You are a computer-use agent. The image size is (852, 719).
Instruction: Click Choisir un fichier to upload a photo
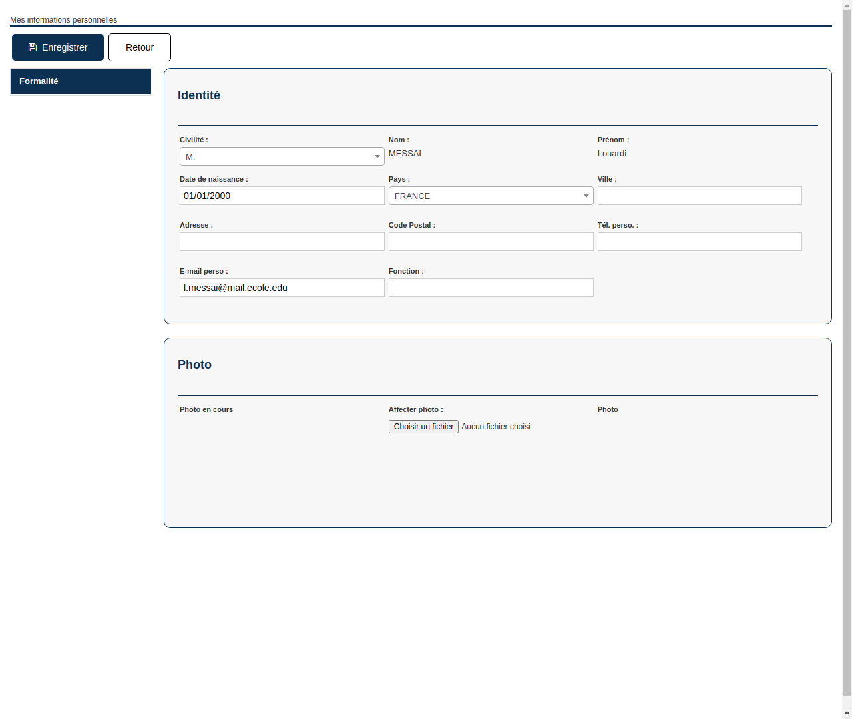pyautogui.click(x=423, y=426)
